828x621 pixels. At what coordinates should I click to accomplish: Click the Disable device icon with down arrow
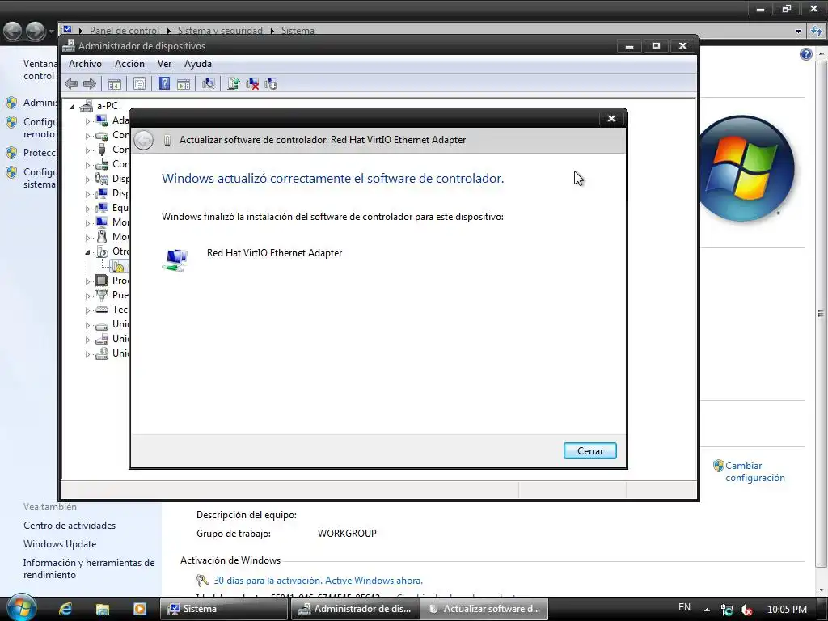[x=271, y=83]
